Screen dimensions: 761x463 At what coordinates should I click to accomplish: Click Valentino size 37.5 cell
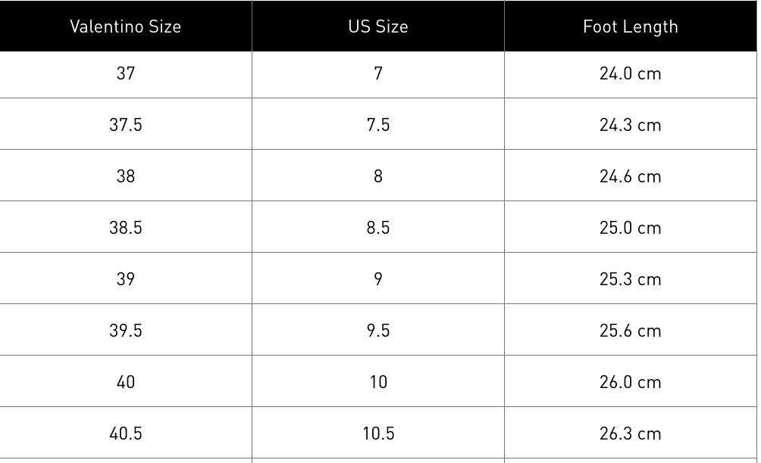(x=126, y=125)
